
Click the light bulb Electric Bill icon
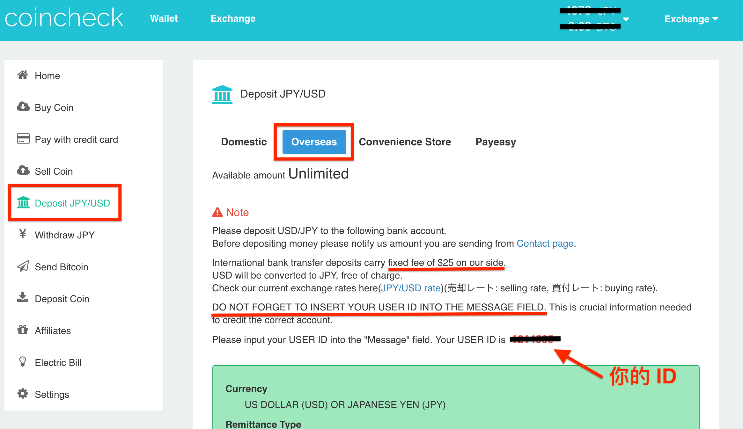click(23, 361)
